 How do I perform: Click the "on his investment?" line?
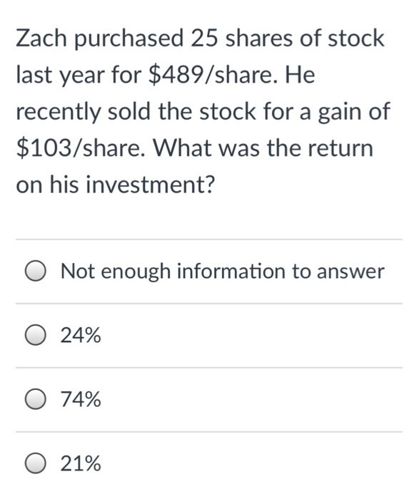pyautogui.click(x=116, y=185)
